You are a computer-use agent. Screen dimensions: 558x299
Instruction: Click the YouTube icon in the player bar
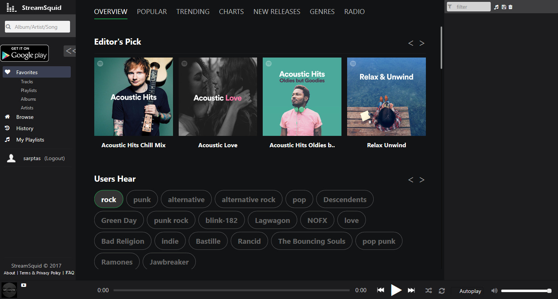click(x=24, y=285)
